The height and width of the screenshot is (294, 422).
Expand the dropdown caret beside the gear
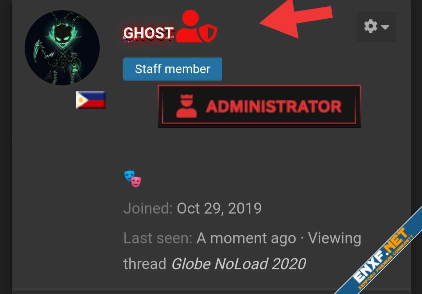pyautogui.click(x=385, y=27)
